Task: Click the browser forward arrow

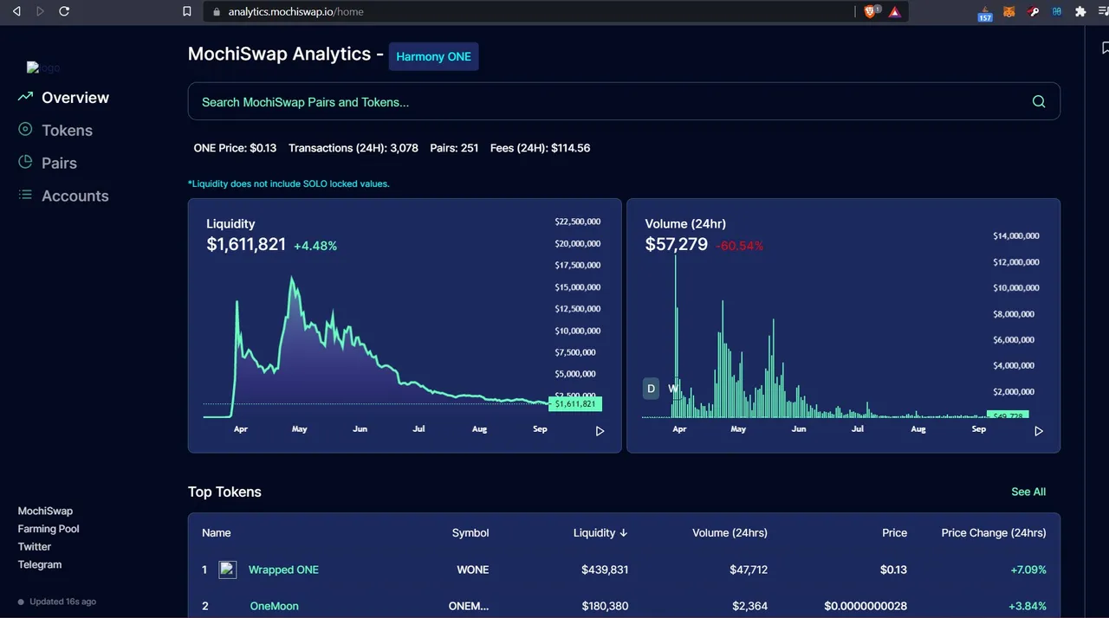Action: 40,11
